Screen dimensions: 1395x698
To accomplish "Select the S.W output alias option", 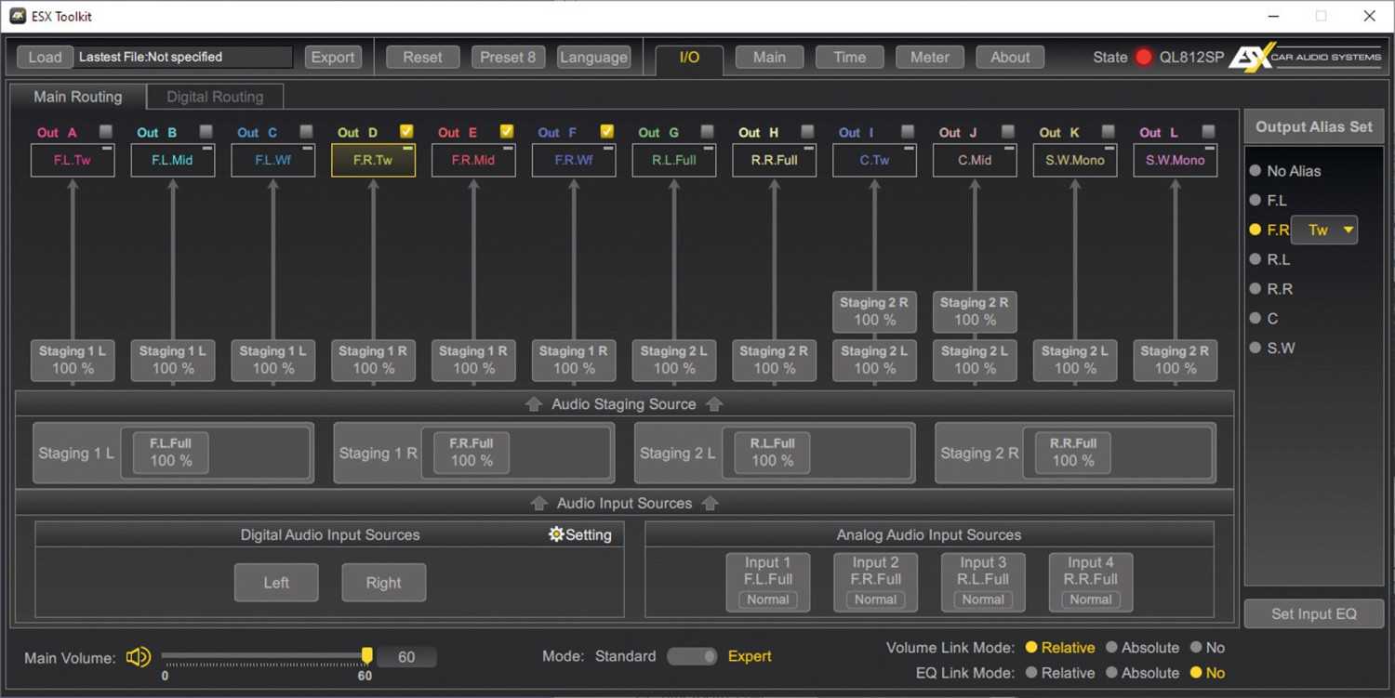I will pyautogui.click(x=1255, y=349).
